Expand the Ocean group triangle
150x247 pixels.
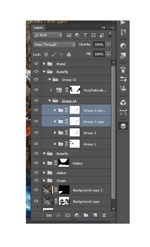44,180
